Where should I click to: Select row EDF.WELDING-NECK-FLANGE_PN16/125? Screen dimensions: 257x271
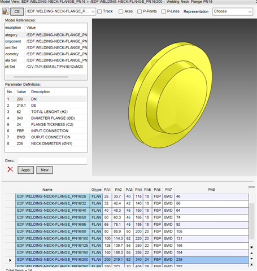coord(132,246)
